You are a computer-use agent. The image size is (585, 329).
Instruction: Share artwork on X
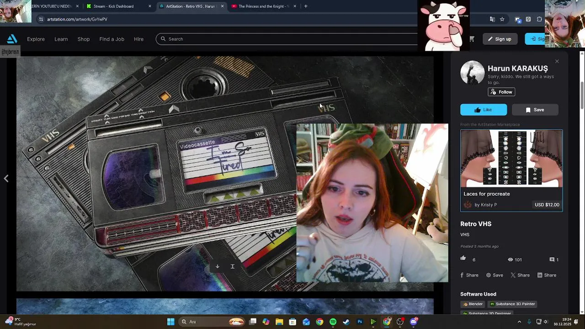coord(520,275)
